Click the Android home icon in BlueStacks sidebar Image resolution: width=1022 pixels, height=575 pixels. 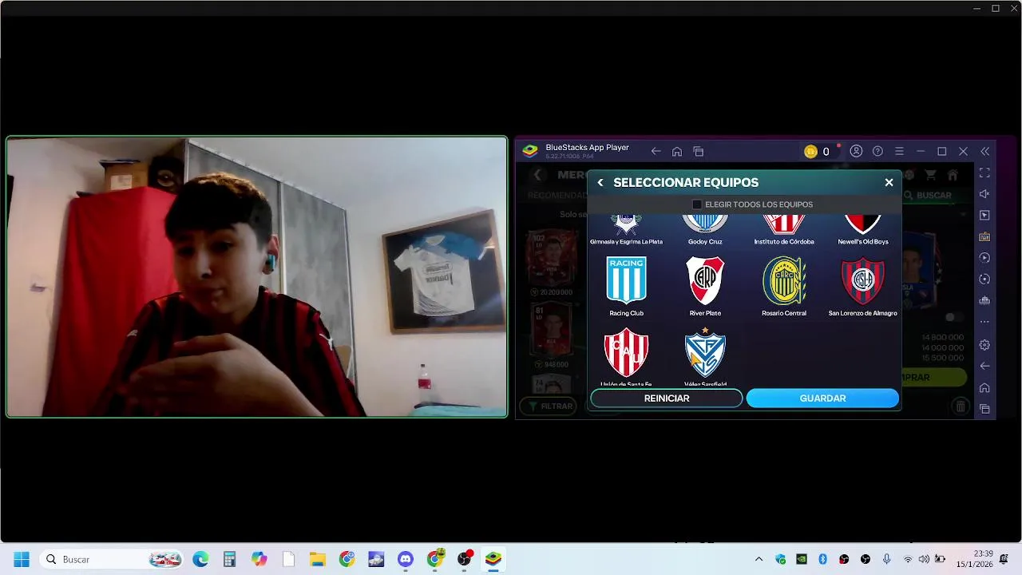(x=984, y=387)
